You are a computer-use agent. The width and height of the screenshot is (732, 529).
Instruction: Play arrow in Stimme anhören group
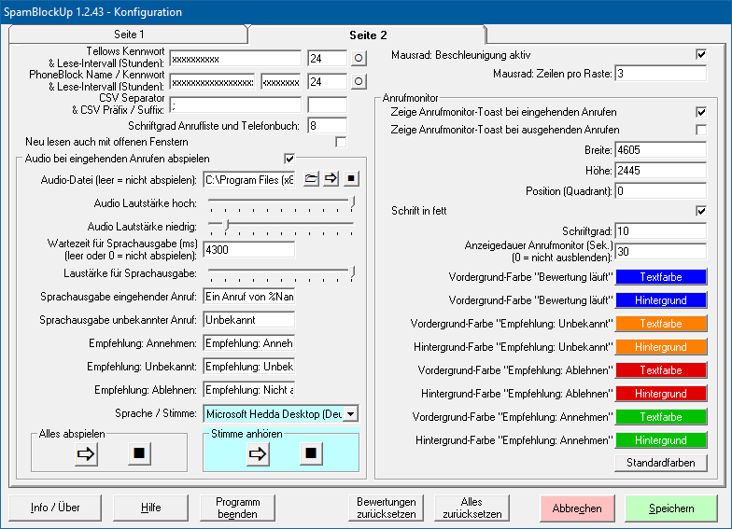coord(258,453)
